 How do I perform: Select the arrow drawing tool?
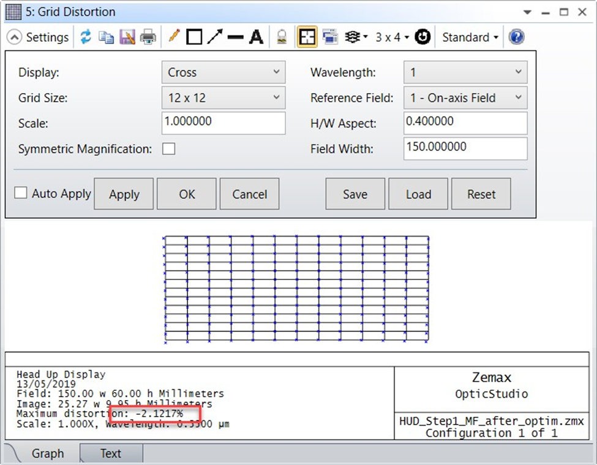pos(214,37)
